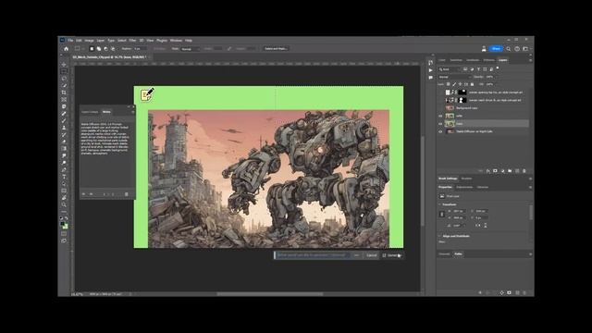Screen dimensions: 592x333
Task: Open the Image menu
Action: pos(89,41)
